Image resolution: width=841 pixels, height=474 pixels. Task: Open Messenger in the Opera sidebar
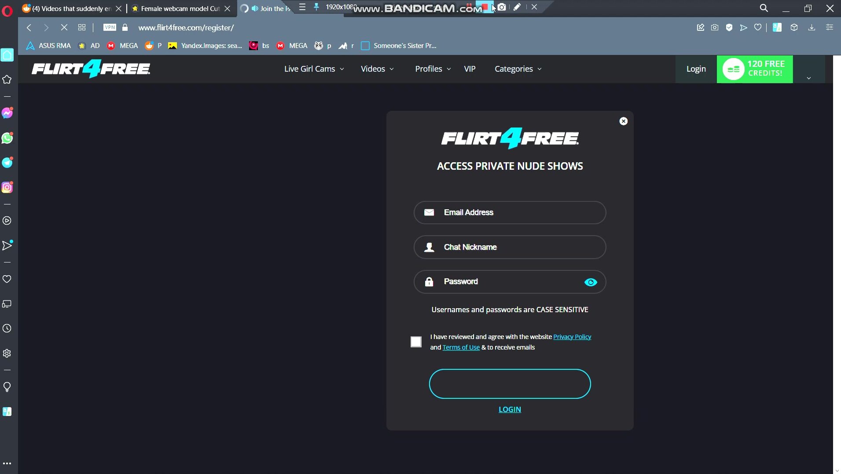[x=7, y=113]
